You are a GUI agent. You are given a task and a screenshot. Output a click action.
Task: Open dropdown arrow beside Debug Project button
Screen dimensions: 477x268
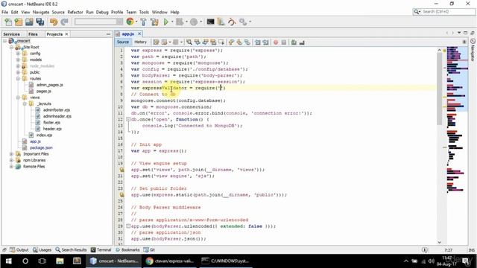point(186,22)
